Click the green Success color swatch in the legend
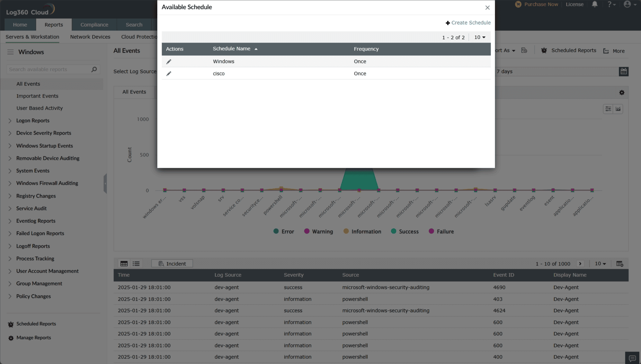641x364 pixels. [394, 231]
